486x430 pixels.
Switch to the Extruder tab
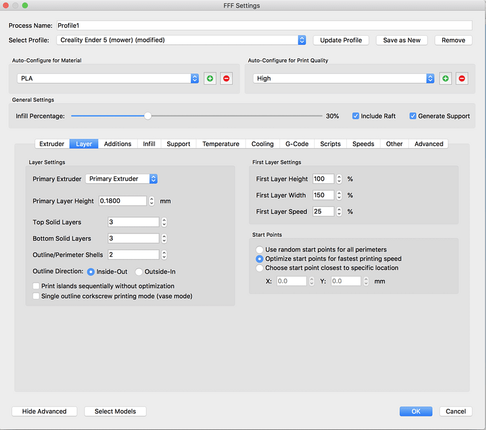coord(52,144)
